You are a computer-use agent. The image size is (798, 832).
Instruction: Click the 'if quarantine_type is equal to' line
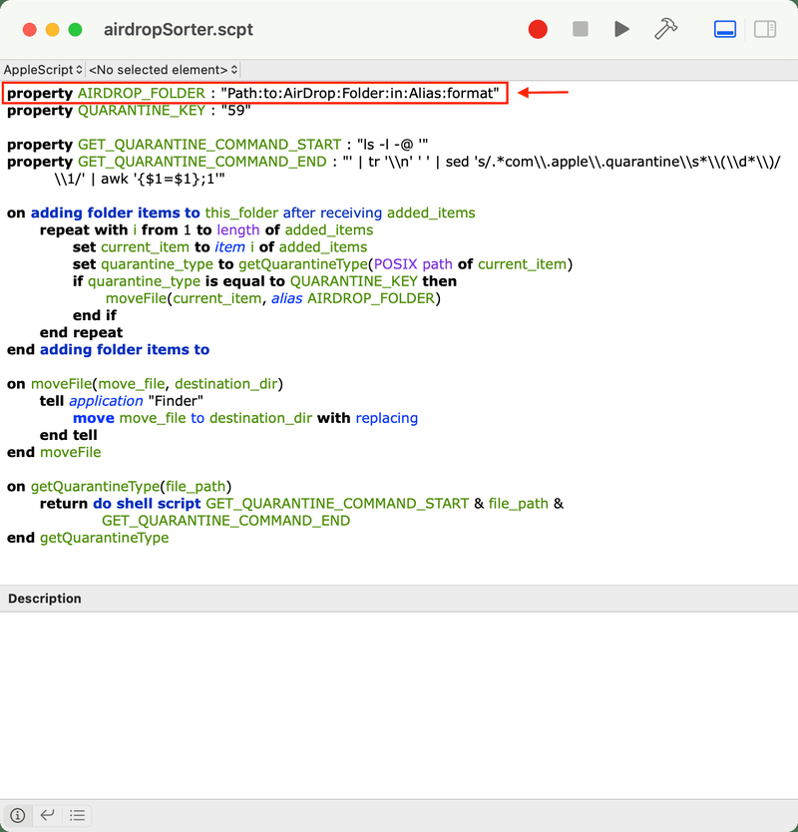264,281
